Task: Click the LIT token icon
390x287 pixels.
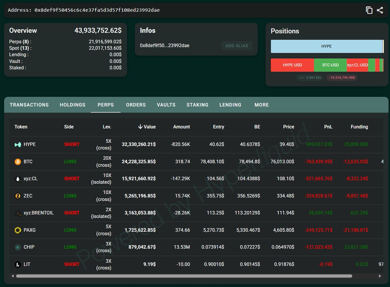Action: [x=18, y=265]
